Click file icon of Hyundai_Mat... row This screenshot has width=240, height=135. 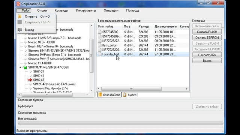[100, 54]
